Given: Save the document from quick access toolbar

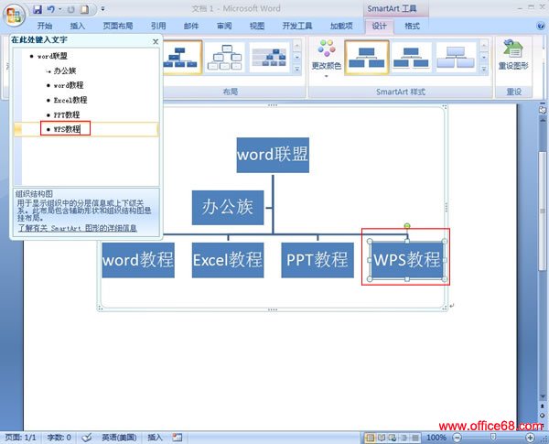Looking at the screenshot, I should click(x=38, y=9).
